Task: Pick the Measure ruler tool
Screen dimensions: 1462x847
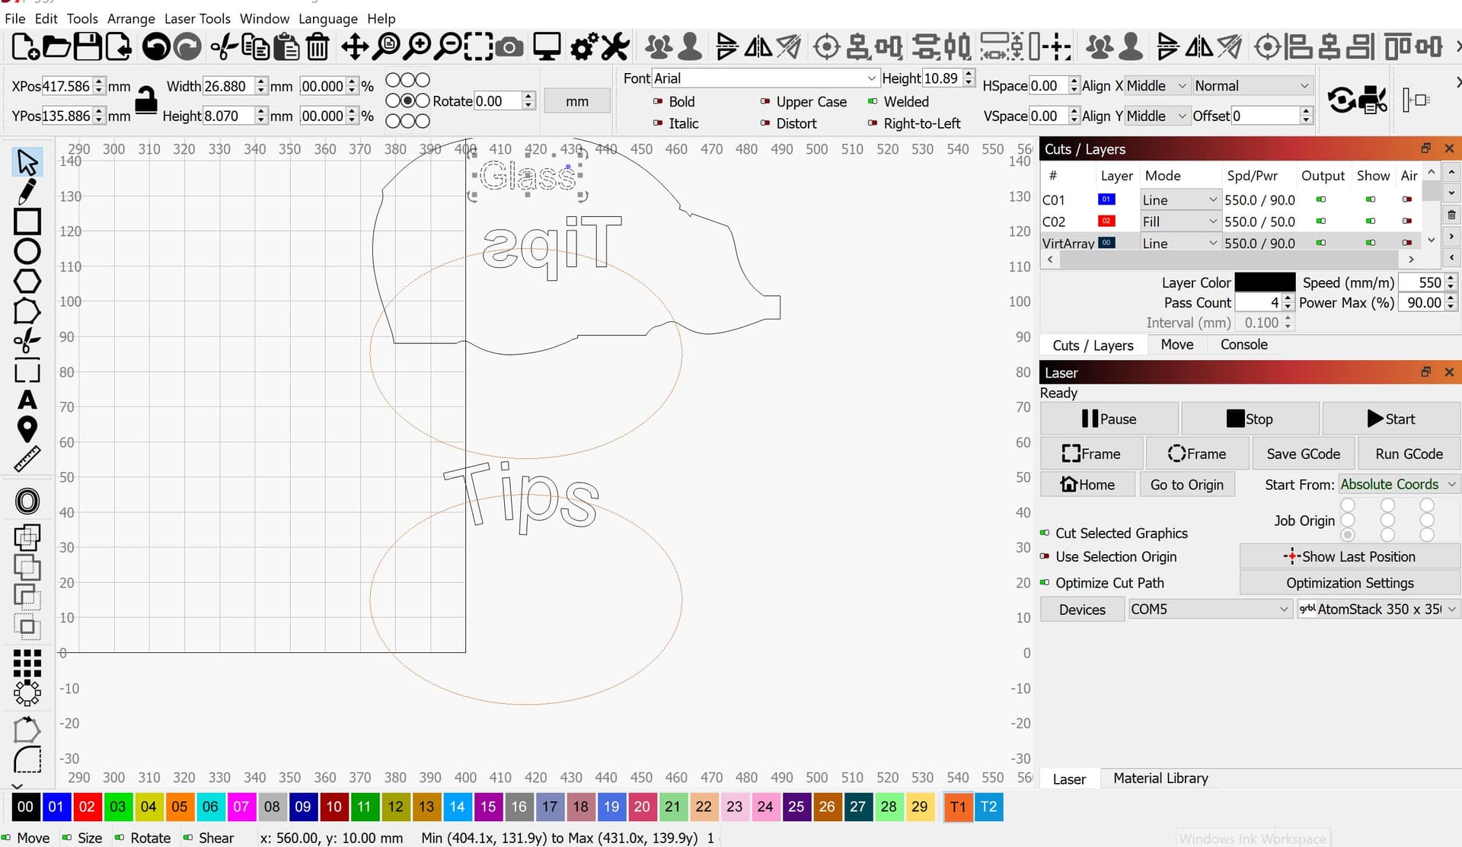Action: [27, 460]
